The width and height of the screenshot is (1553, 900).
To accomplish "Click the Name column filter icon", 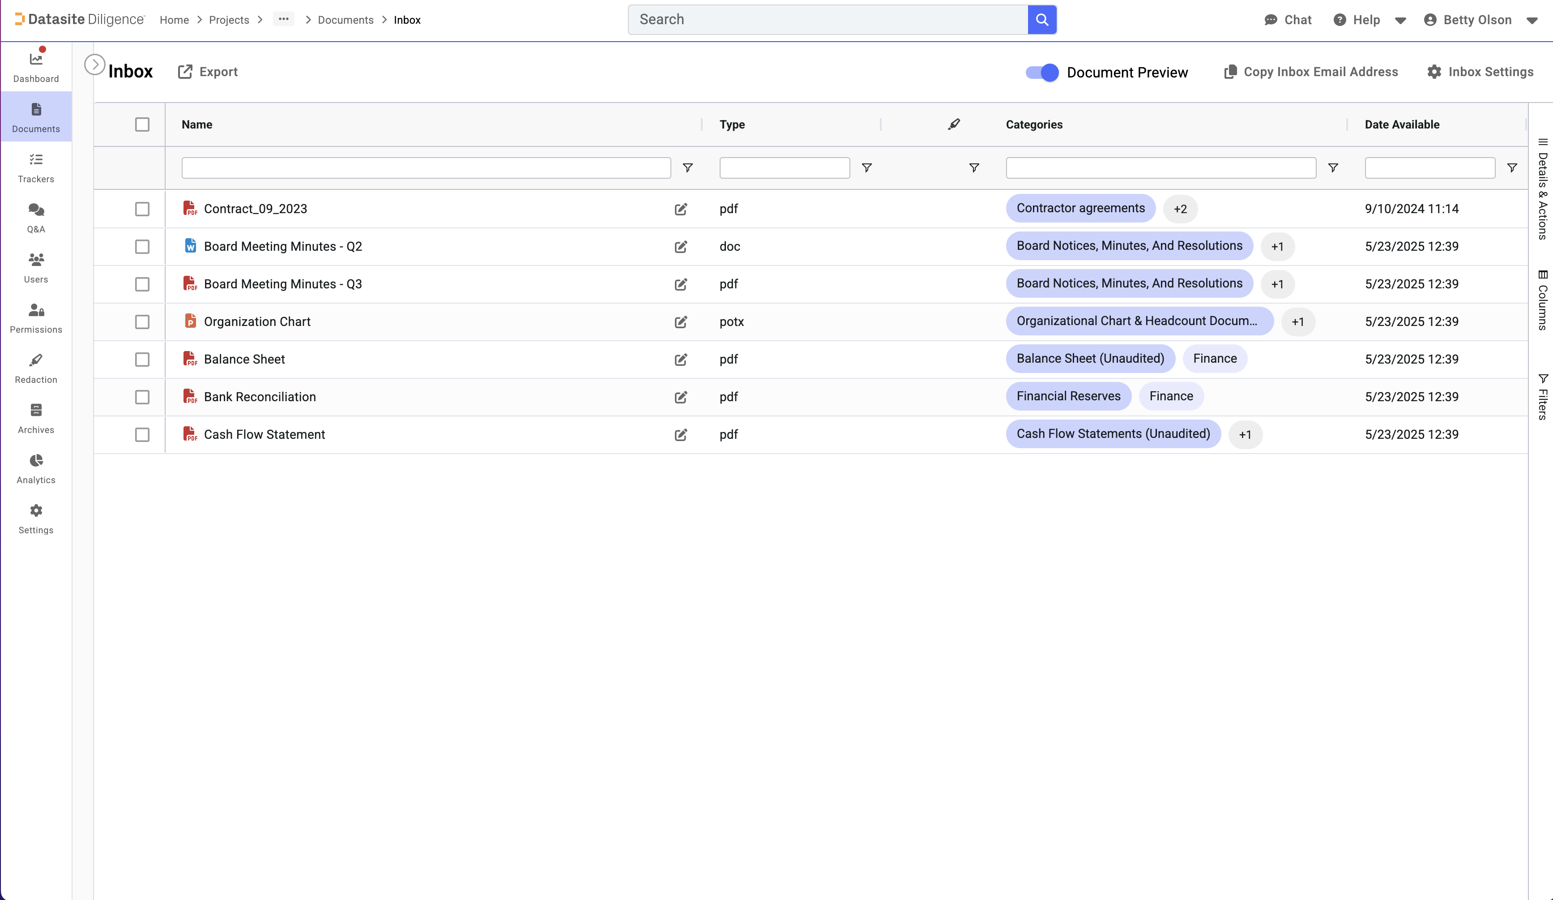I will [688, 167].
